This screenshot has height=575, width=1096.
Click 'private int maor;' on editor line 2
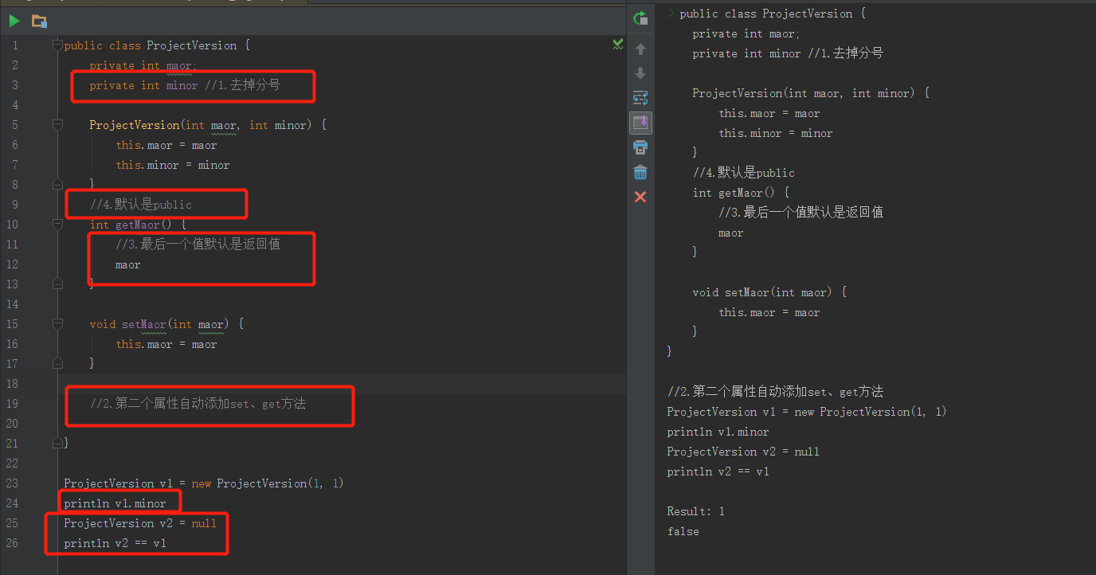coord(143,65)
